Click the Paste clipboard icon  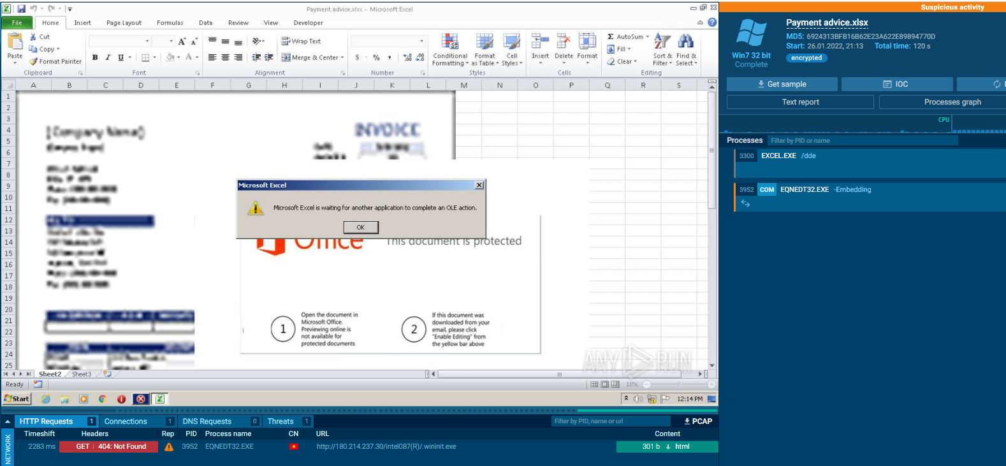point(15,42)
